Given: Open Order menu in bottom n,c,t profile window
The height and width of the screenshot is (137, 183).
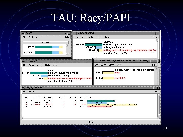Looking at the screenshot, I should [32, 92].
